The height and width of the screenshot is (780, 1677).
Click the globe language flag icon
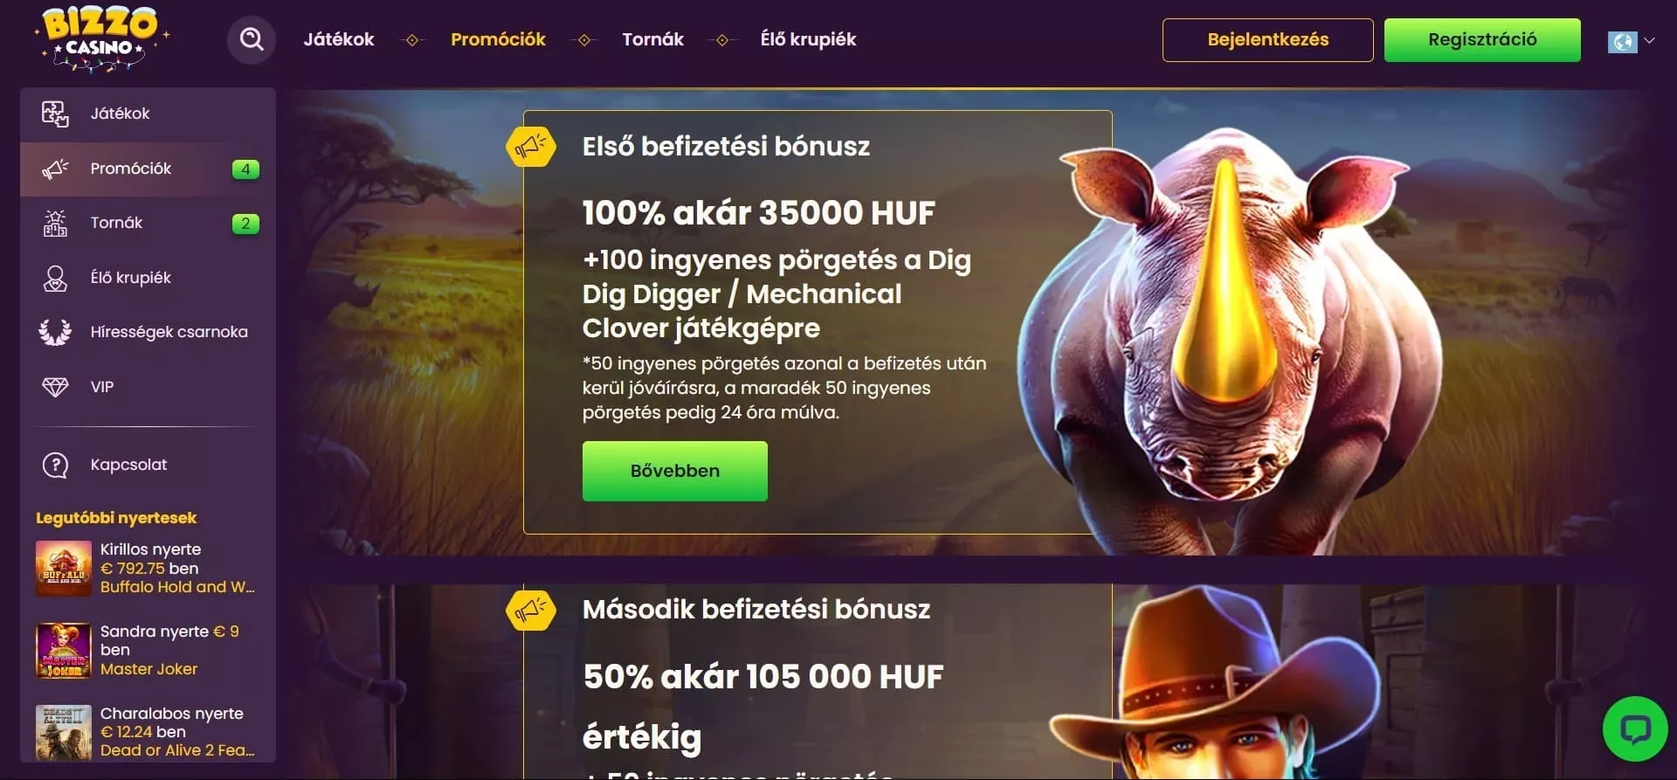pyautogui.click(x=1622, y=41)
